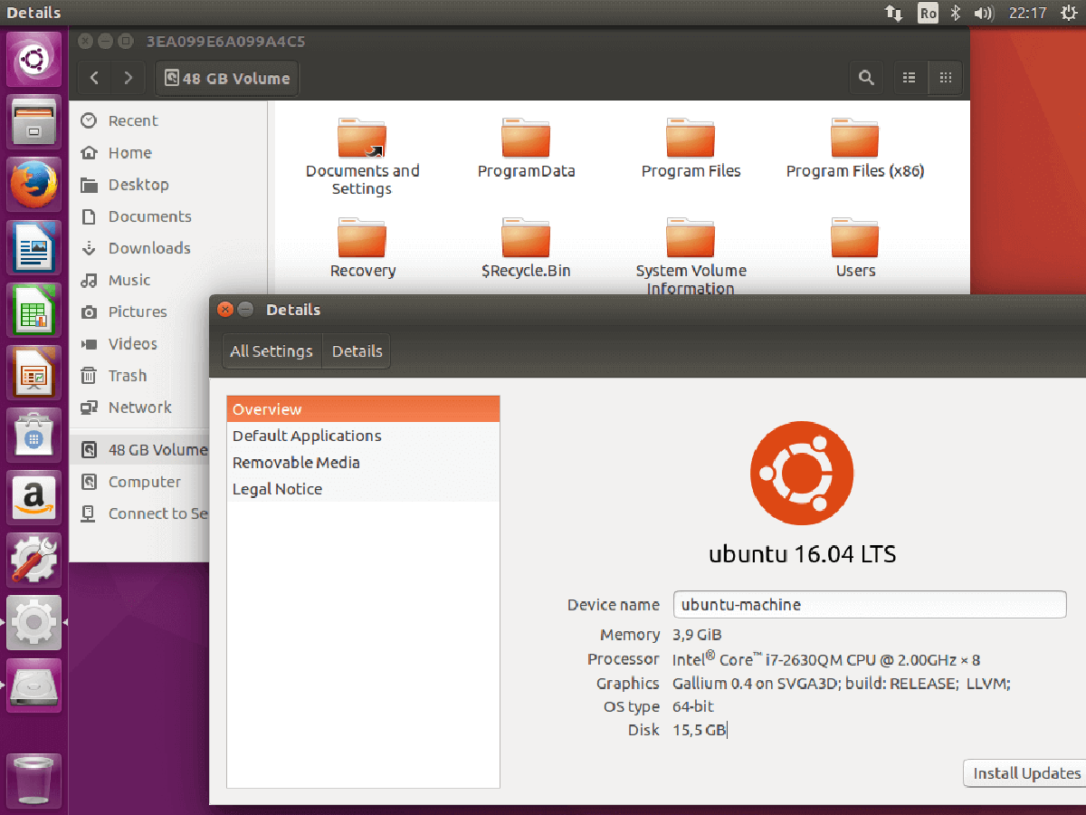Open Music in Files sidebar
The image size is (1086, 815).
click(x=129, y=280)
